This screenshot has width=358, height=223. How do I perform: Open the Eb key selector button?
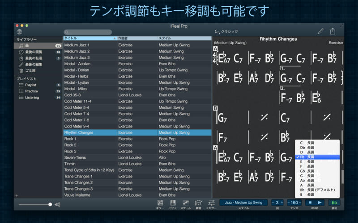(334, 202)
